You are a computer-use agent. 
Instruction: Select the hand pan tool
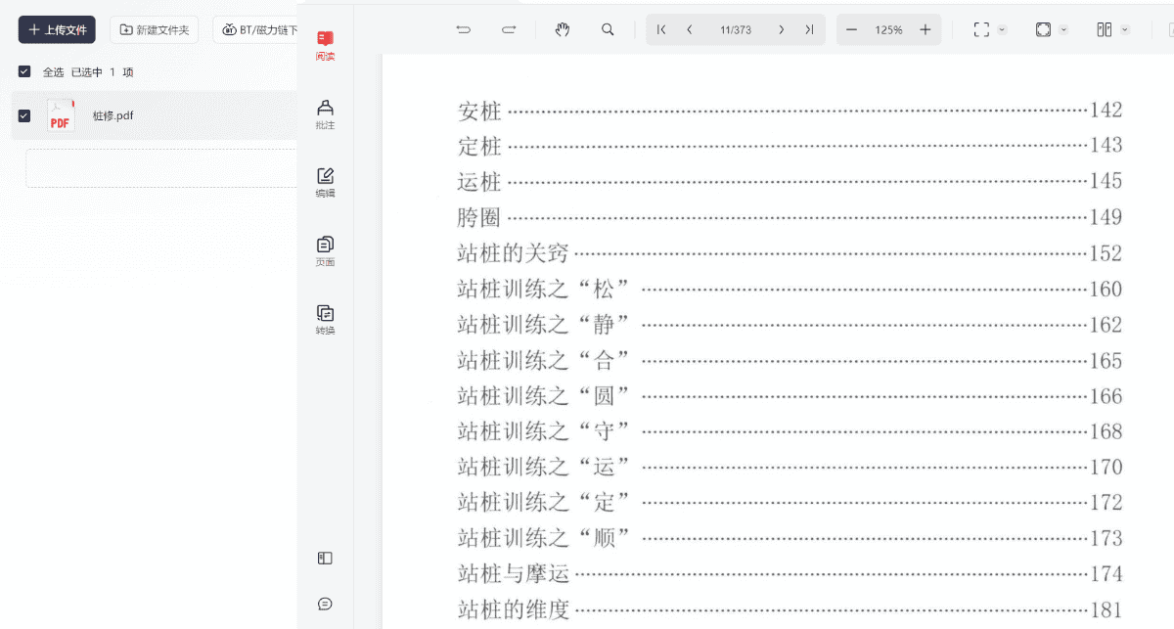point(562,30)
